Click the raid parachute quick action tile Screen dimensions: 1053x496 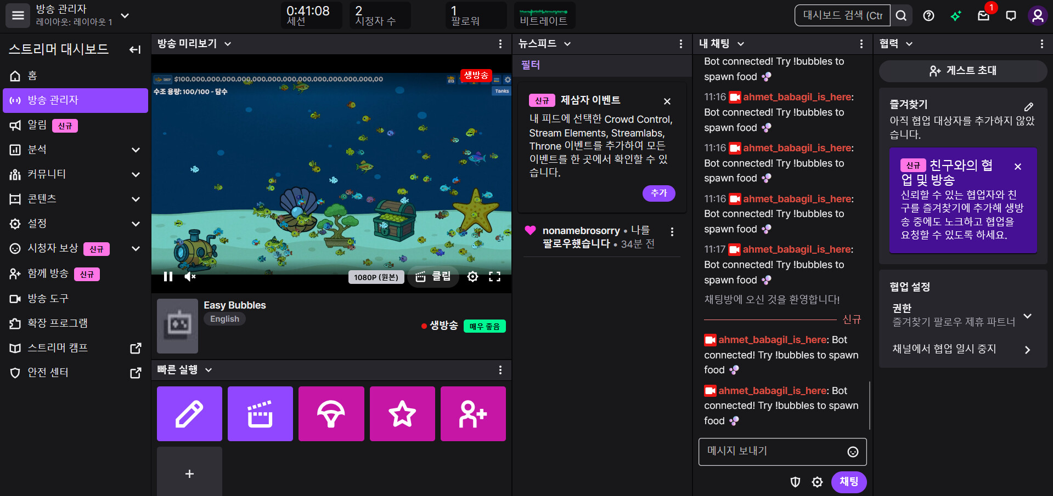(331, 414)
